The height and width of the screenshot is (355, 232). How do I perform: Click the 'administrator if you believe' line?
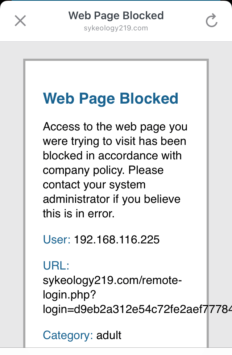click(111, 199)
